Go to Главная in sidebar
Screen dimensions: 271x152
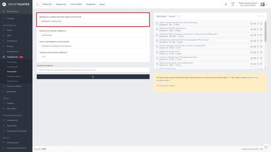pyautogui.click(x=10, y=19)
